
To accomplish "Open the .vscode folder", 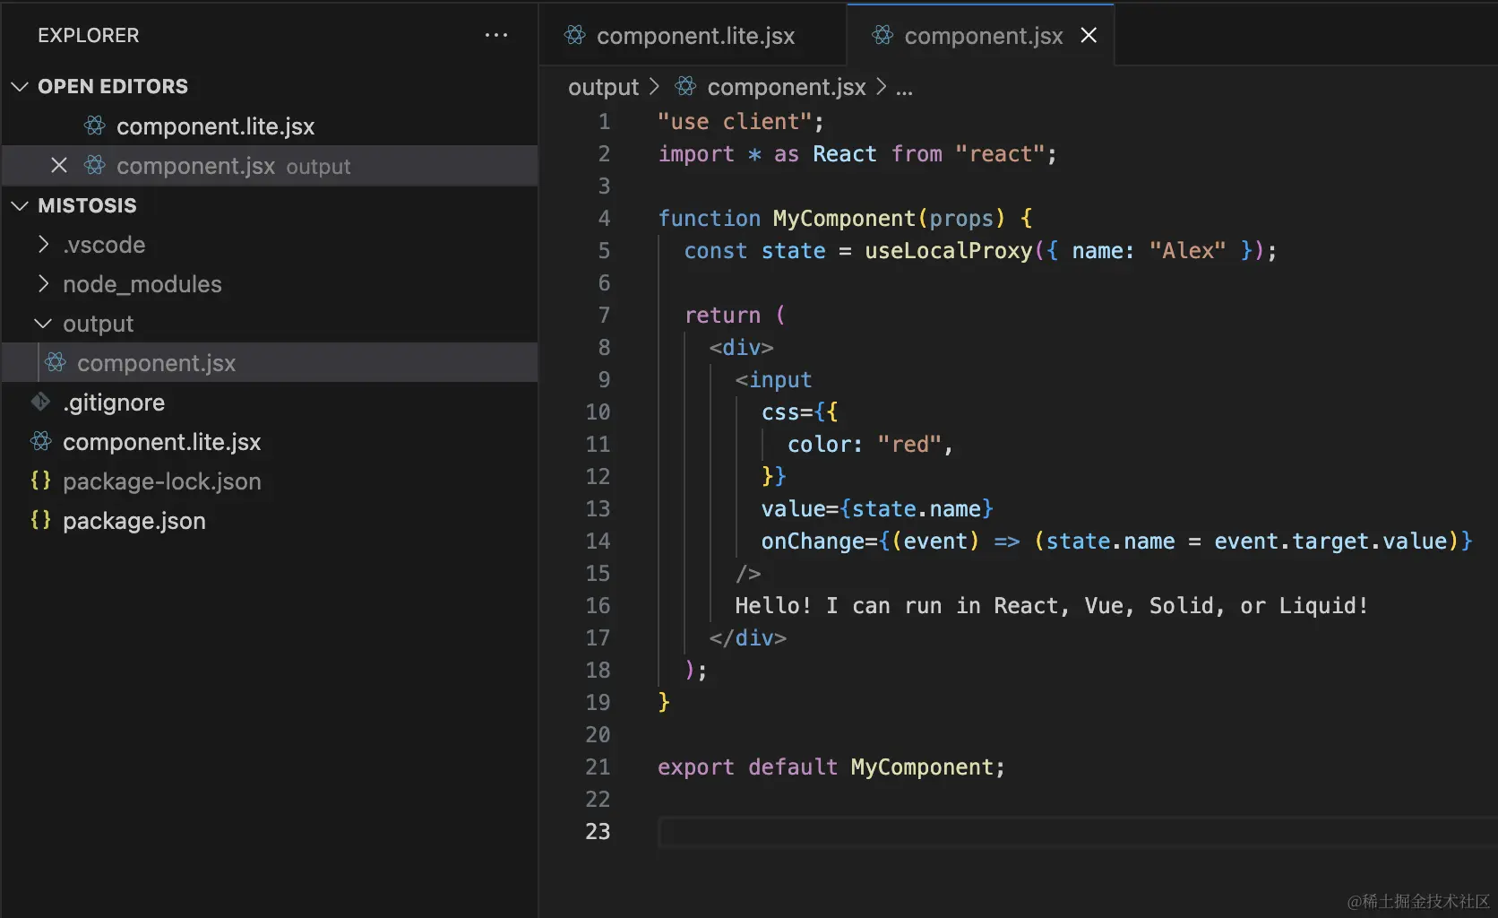I will tap(271, 245).
